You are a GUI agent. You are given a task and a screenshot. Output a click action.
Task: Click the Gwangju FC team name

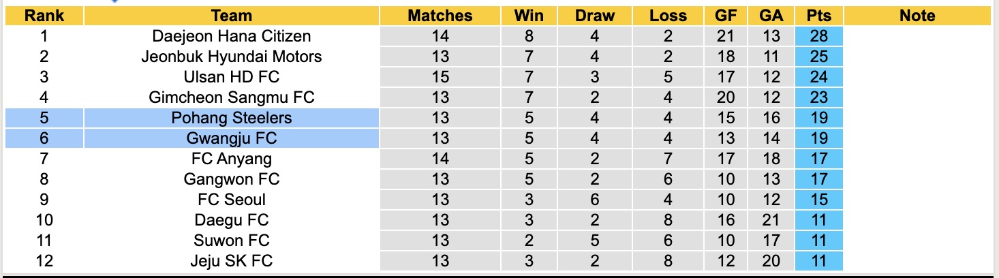tap(232, 138)
